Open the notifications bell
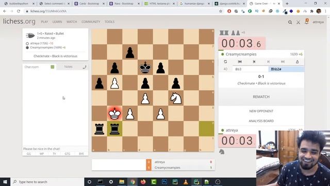 pos(307,22)
